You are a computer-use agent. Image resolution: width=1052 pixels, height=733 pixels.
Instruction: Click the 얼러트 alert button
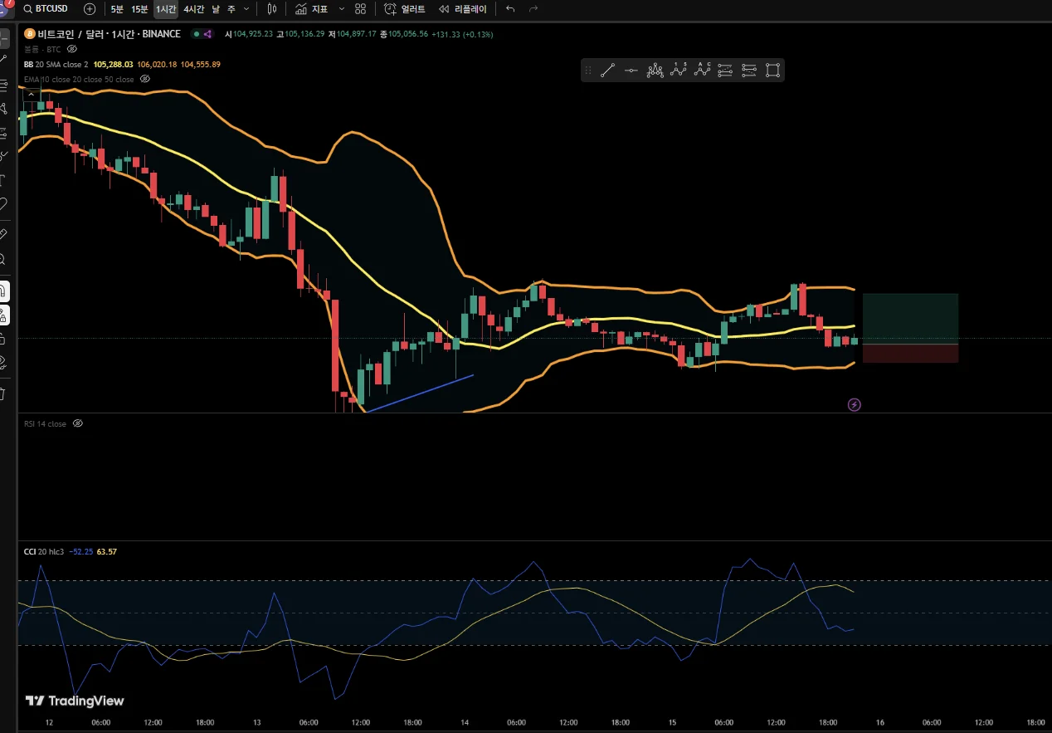click(406, 9)
